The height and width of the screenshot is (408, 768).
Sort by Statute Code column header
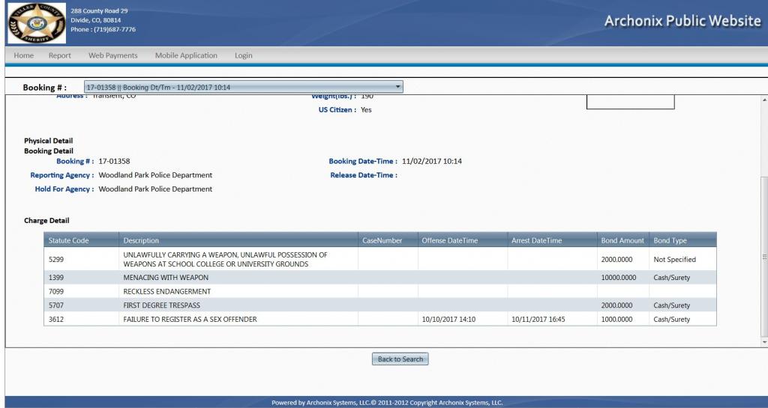69,240
